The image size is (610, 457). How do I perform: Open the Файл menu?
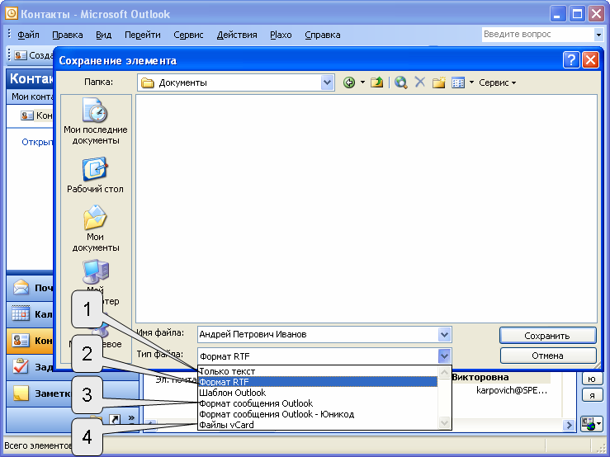28,35
